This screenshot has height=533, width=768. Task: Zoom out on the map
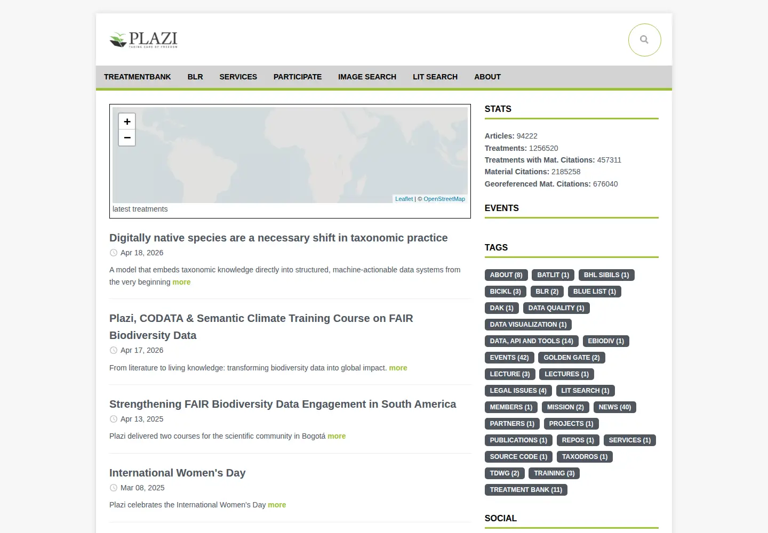[127, 138]
